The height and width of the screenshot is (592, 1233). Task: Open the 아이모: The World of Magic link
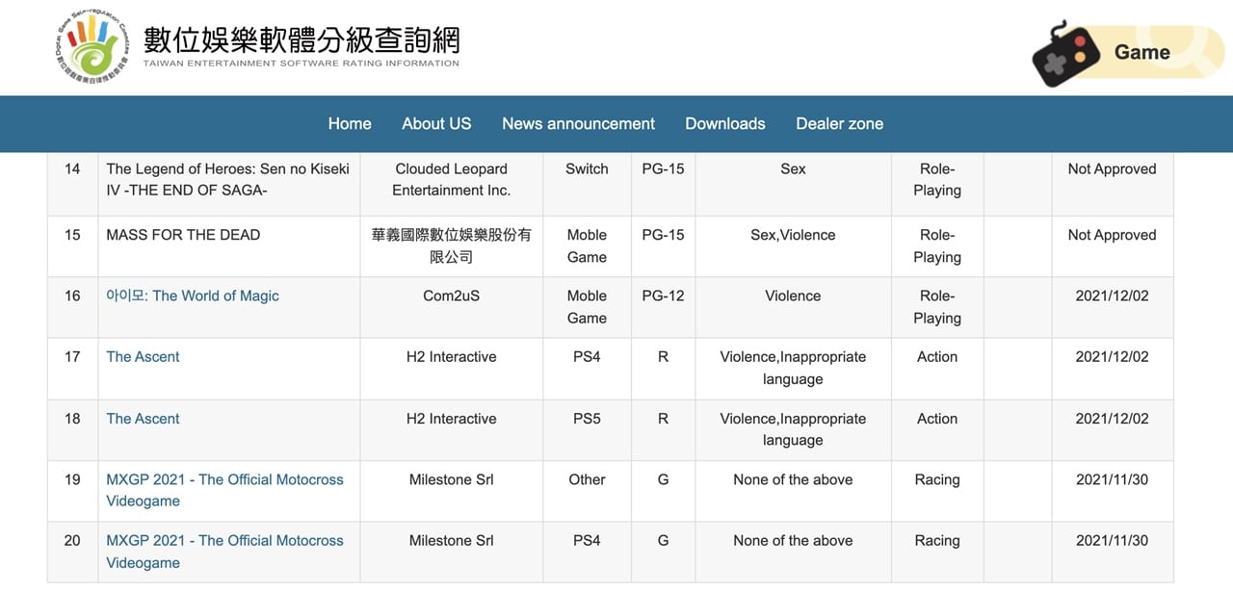coord(193,296)
